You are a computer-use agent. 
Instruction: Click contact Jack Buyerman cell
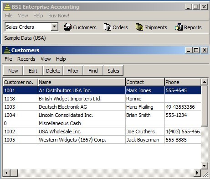(x=145, y=140)
